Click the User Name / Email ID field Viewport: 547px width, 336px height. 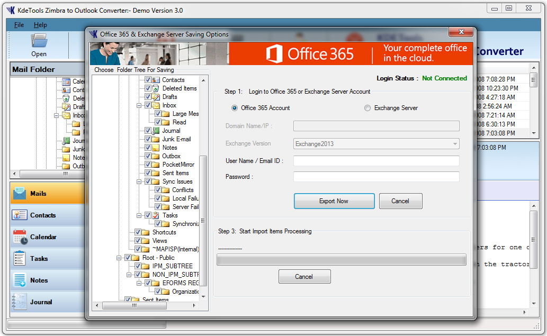coord(376,161)
